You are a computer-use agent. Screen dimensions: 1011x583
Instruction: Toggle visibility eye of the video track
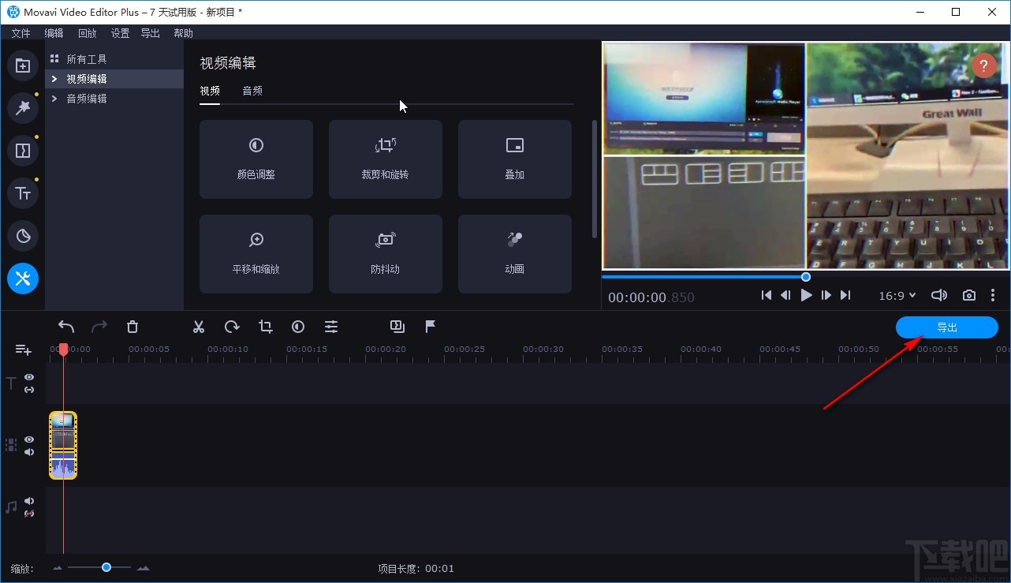[x=29, y=439]
